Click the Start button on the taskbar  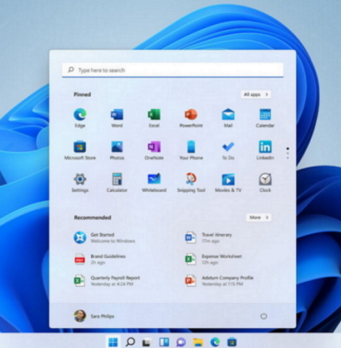tap(113, 341)
